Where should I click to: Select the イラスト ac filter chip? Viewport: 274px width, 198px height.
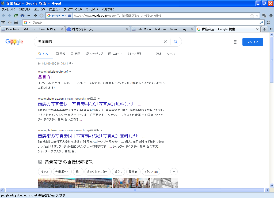[x=151, y=171]
